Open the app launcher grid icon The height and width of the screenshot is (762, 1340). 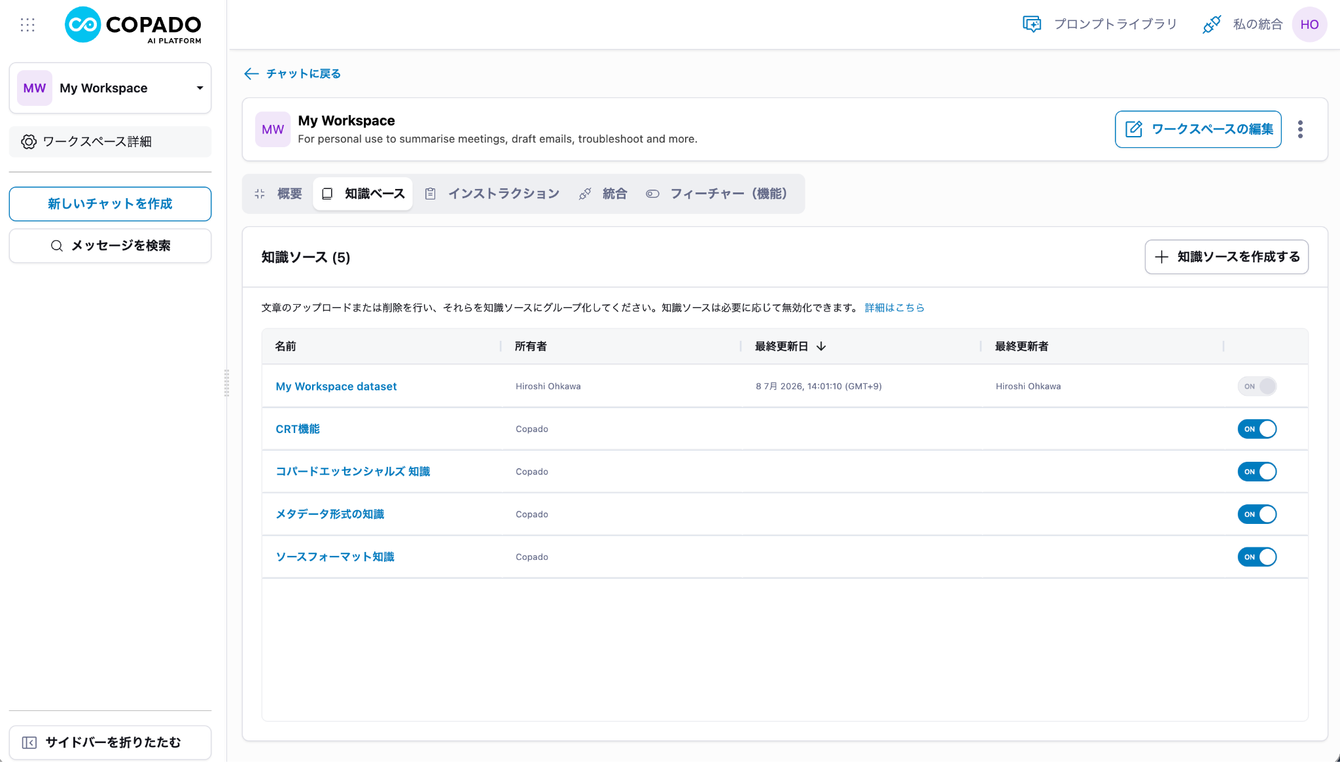click(x=27, y=25)
